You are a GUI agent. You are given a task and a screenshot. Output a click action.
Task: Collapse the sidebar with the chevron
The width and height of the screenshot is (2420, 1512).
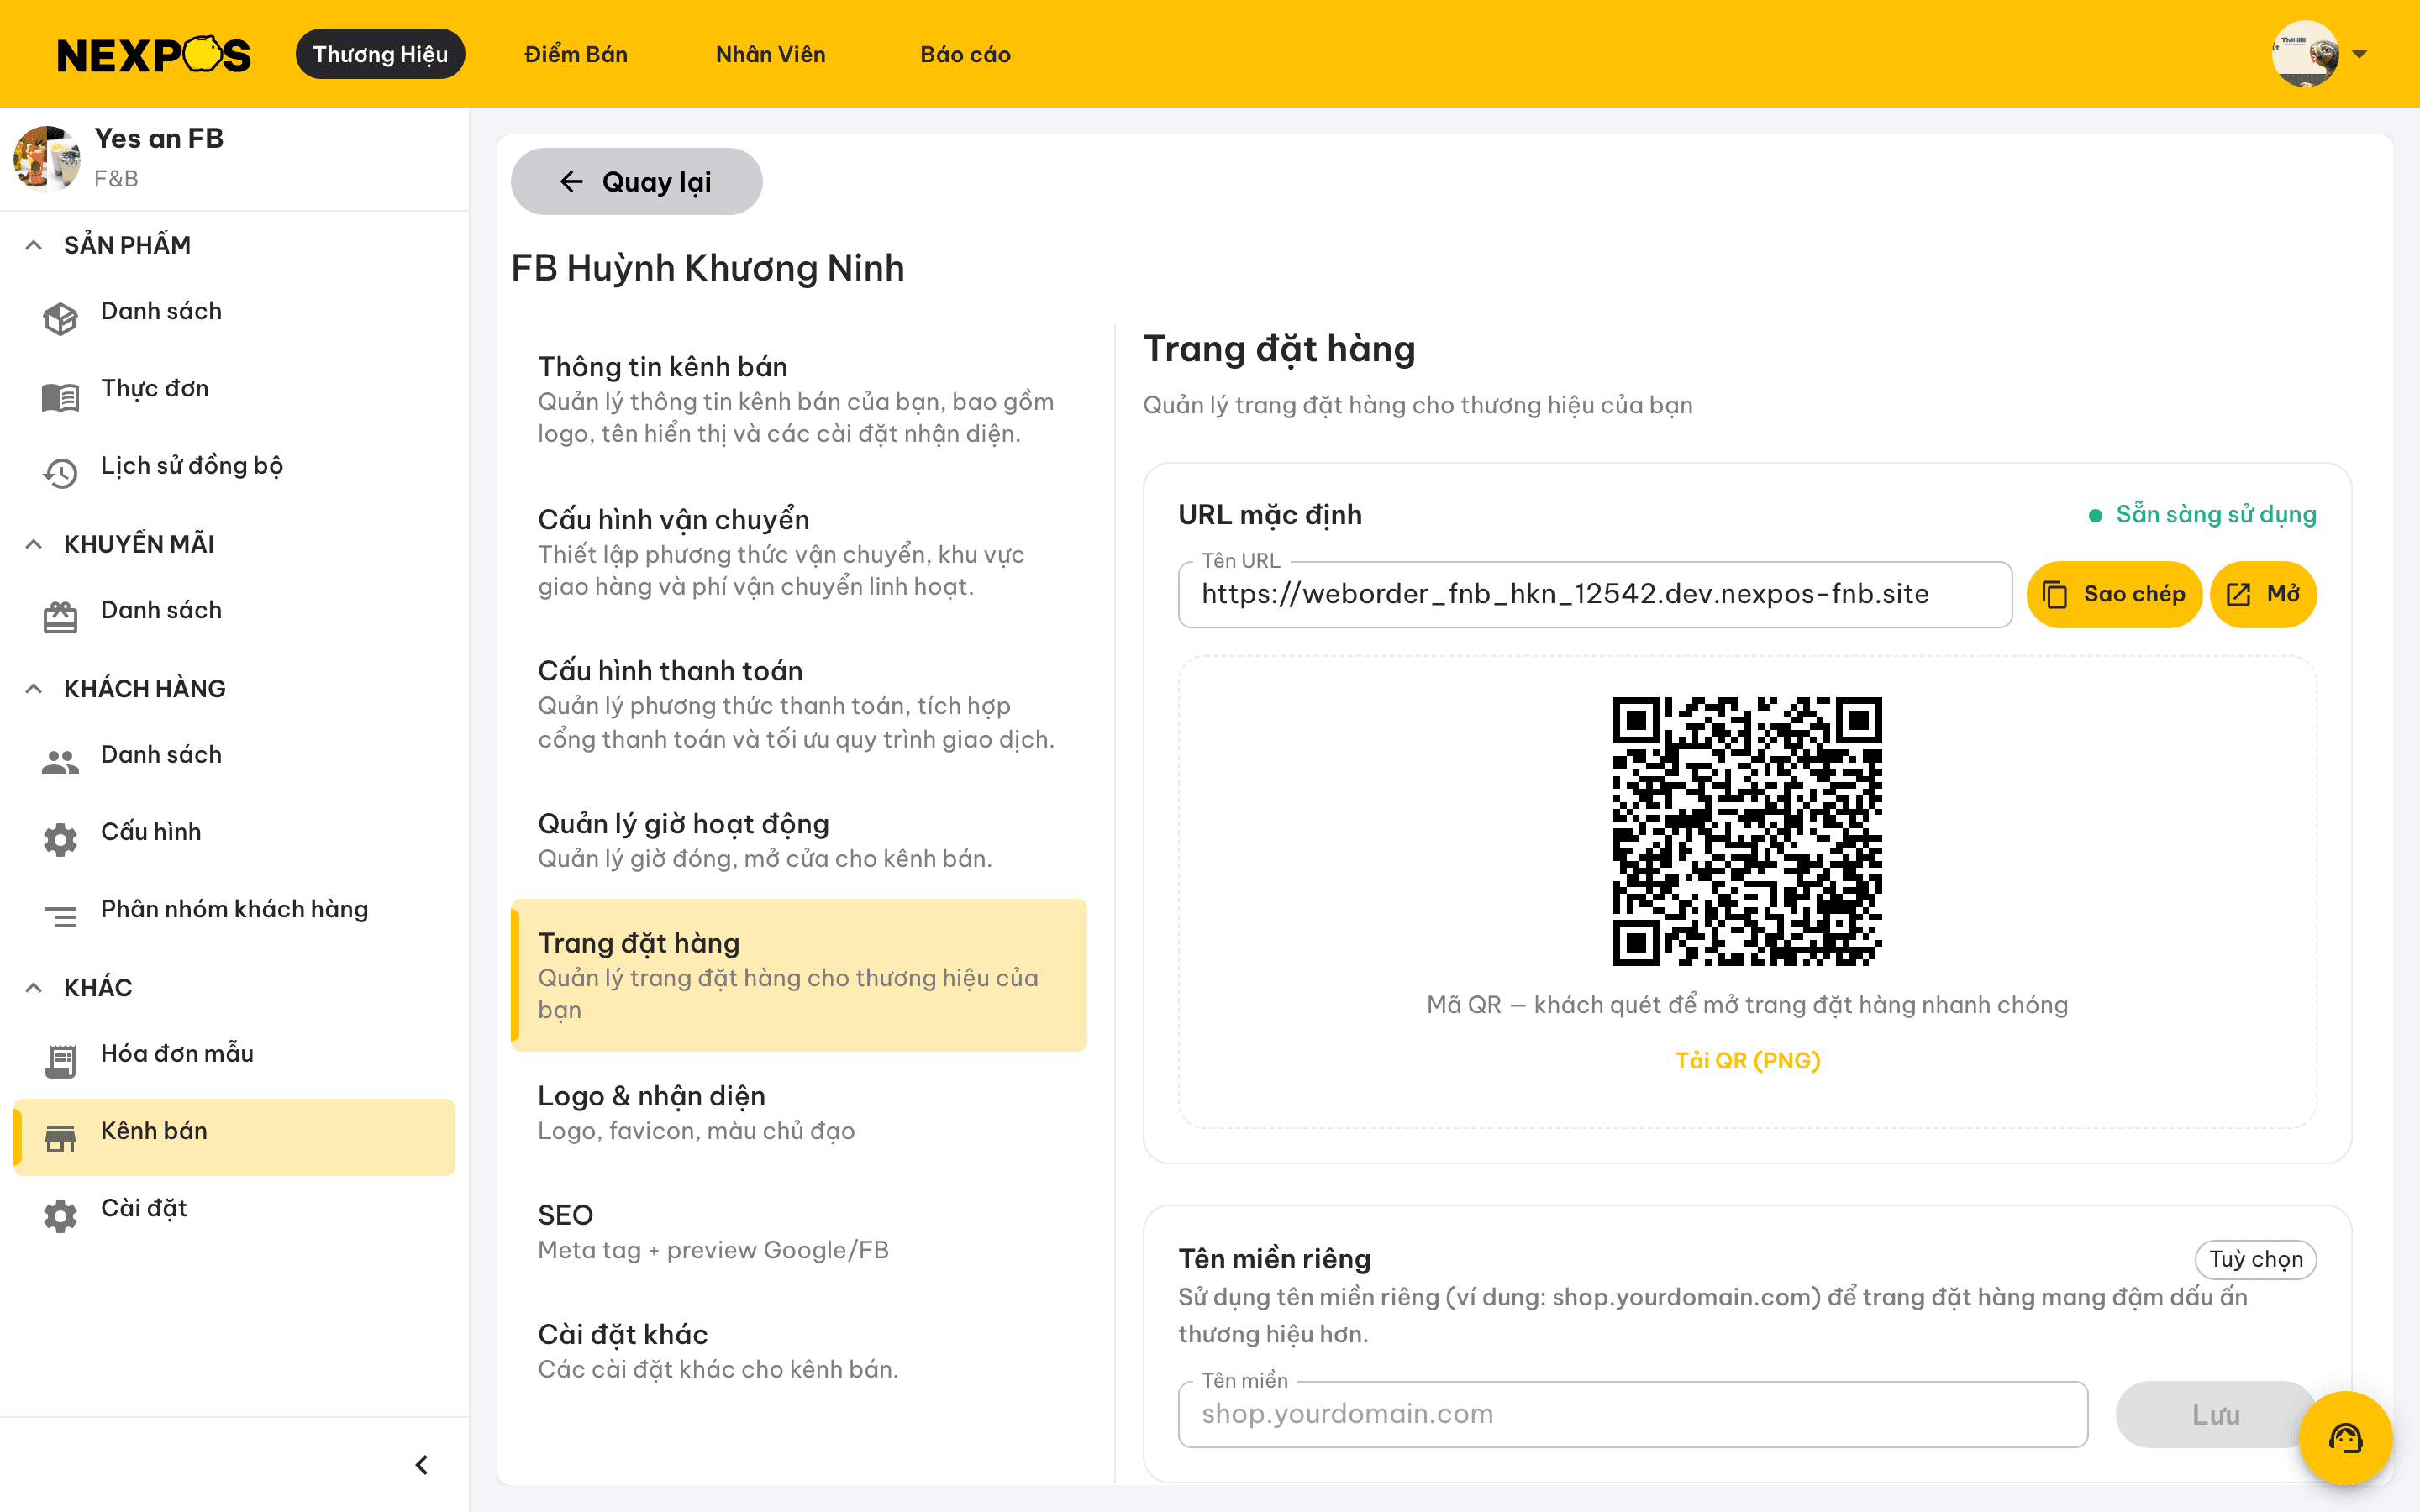pos(421,1465)
